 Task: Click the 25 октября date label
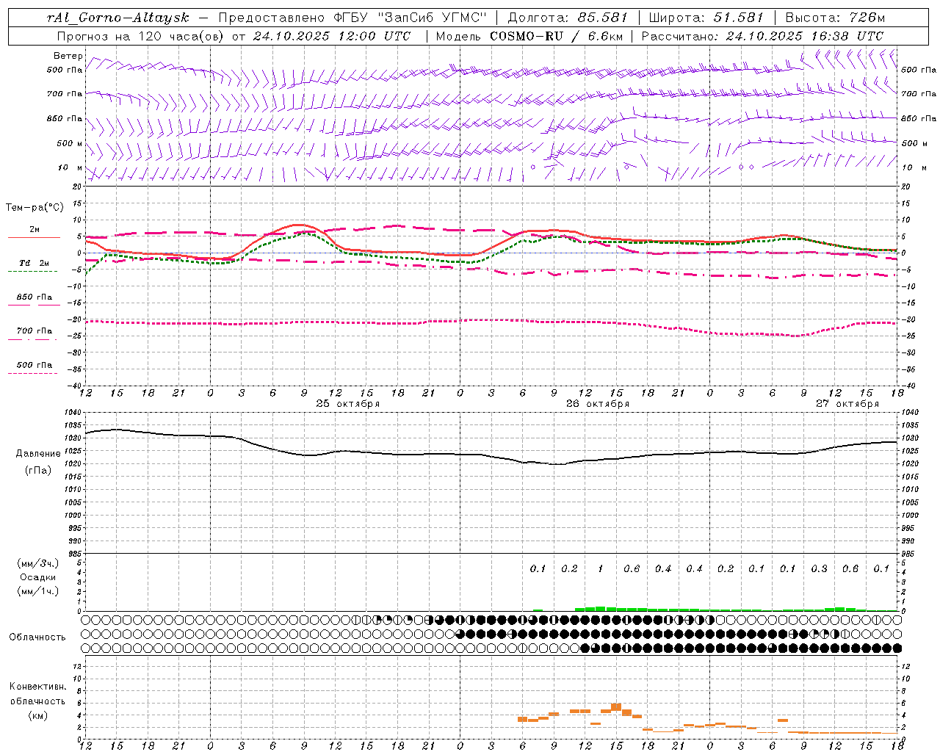coord(347,404)
